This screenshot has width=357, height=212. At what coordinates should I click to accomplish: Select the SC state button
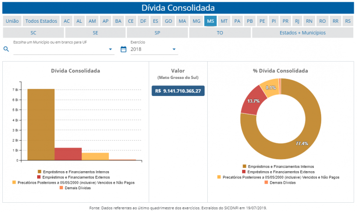point(33,33)
